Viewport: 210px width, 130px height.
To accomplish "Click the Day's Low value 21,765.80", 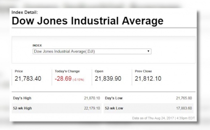I will pyautogui.click(x=184, y=98).
